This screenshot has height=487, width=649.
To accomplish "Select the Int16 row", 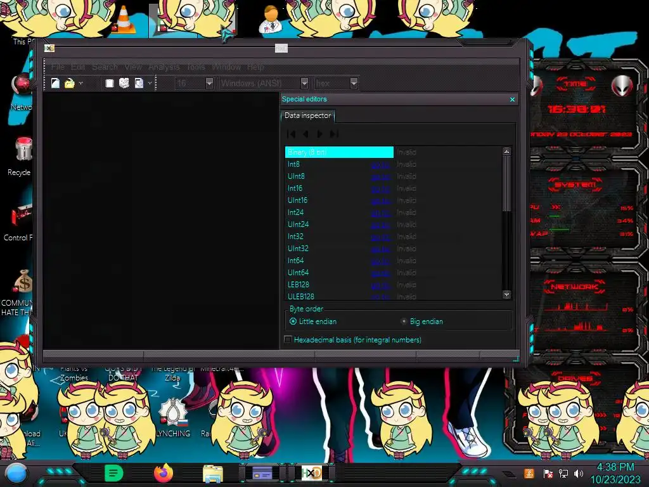I will point(393,188).
